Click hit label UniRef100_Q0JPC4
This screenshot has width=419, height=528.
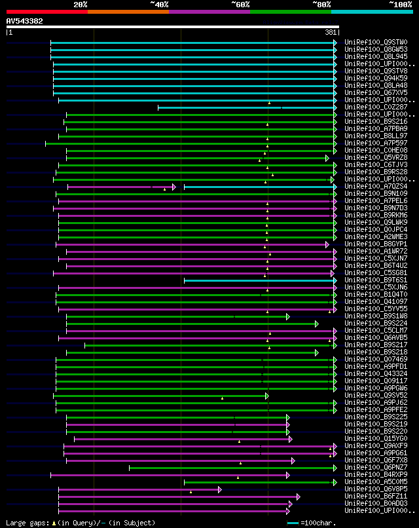click(x=376, y=230)
